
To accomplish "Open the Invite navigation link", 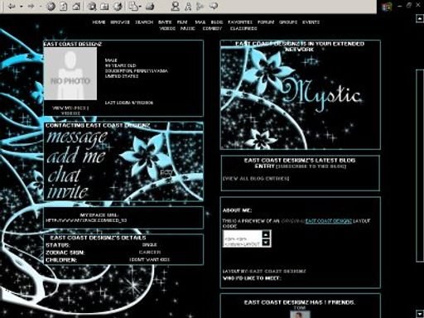I will 165,22.
